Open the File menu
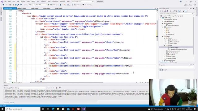The width and height of the screenshot is (198, 111). (x=6, y=2)
